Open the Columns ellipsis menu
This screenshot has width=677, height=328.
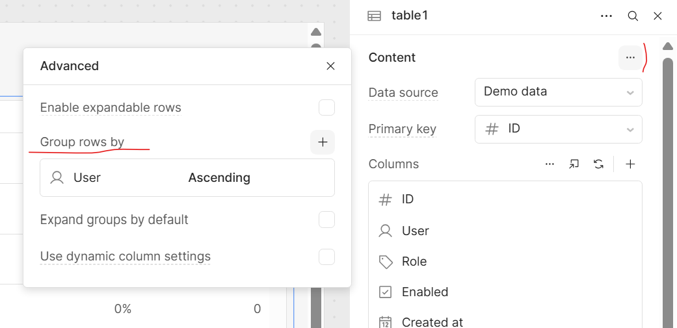[550, 164]
